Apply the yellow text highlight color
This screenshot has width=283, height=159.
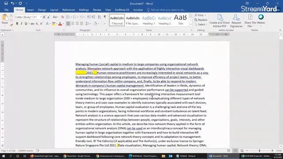(54, 23)
